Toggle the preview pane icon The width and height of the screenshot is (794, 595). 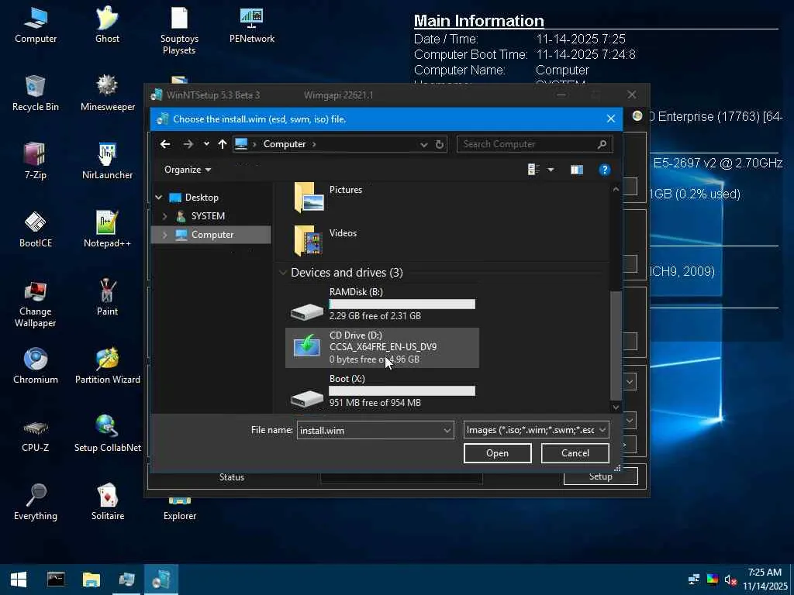tap(576, 170)
